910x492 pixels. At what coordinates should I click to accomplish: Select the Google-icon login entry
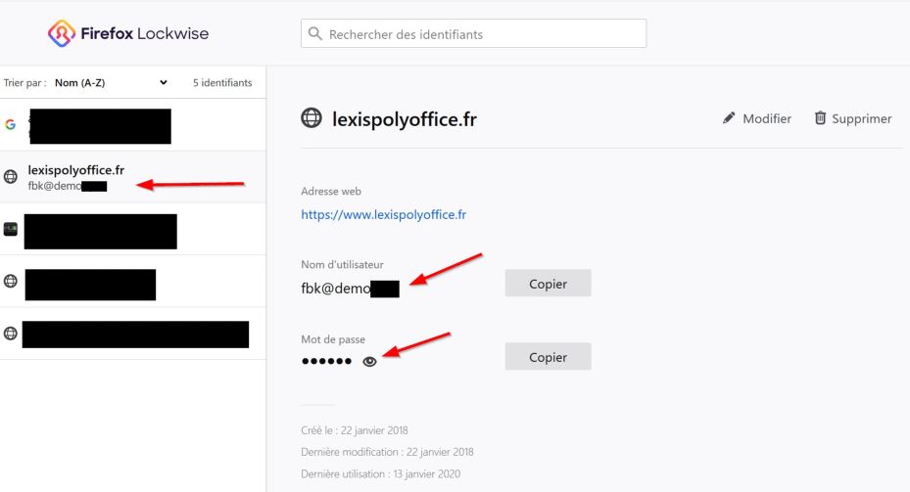tap(133, 124)
